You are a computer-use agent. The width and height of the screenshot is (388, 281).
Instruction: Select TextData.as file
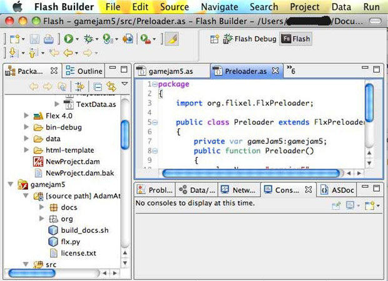pos(90,104)
